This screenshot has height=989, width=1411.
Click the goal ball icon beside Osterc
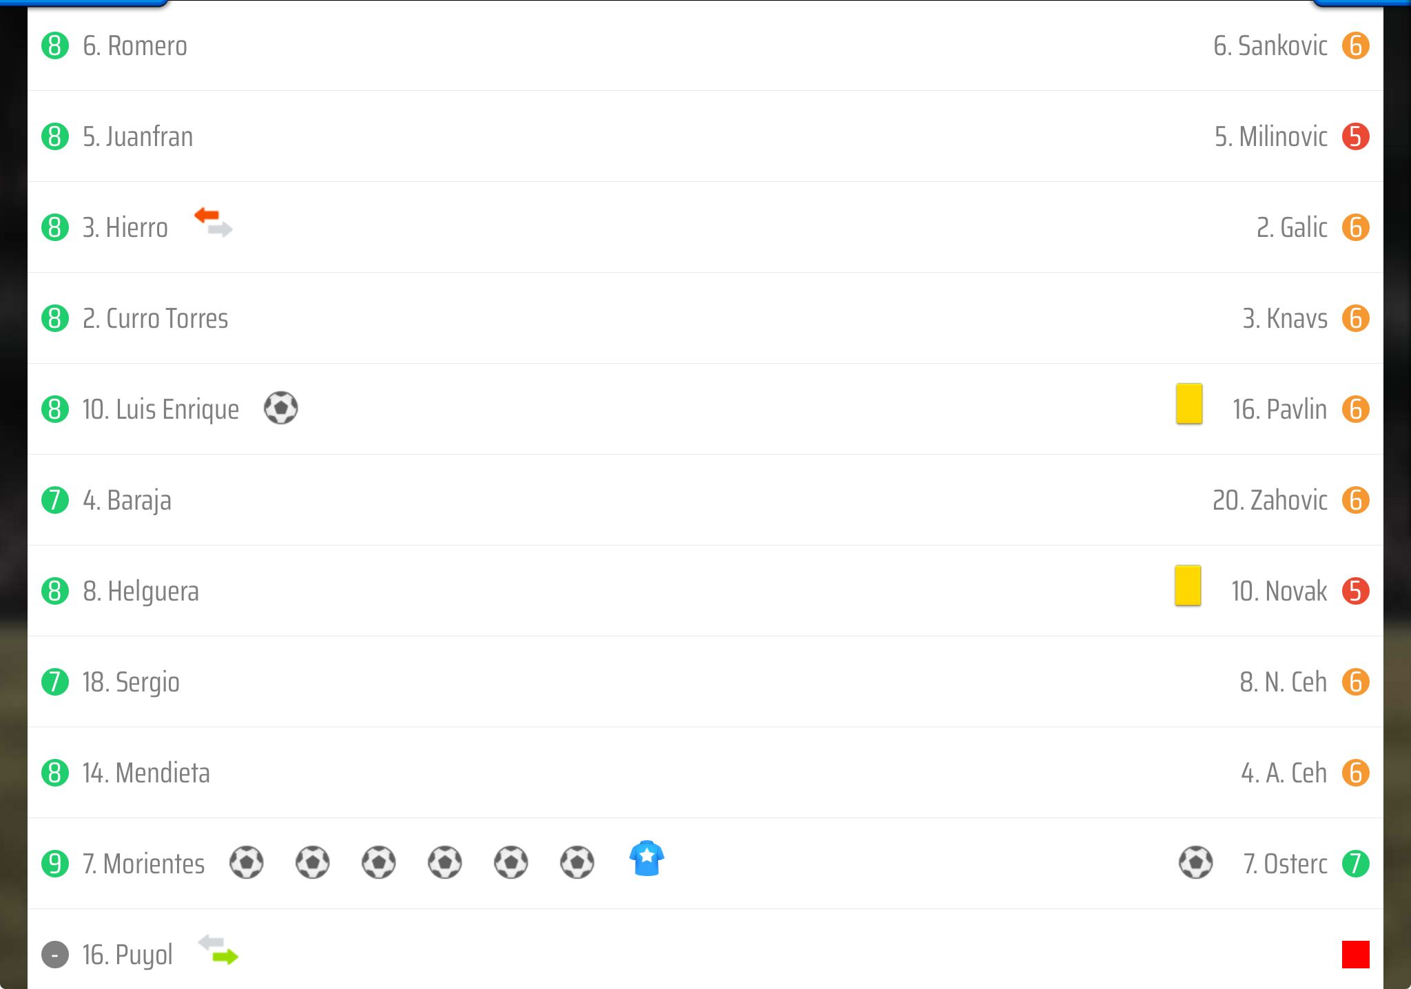(x=1196, y=862)
